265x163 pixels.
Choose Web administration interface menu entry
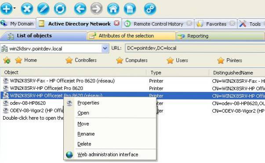[109, 154]
